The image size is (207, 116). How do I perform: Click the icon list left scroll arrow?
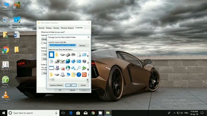point(50,80)
